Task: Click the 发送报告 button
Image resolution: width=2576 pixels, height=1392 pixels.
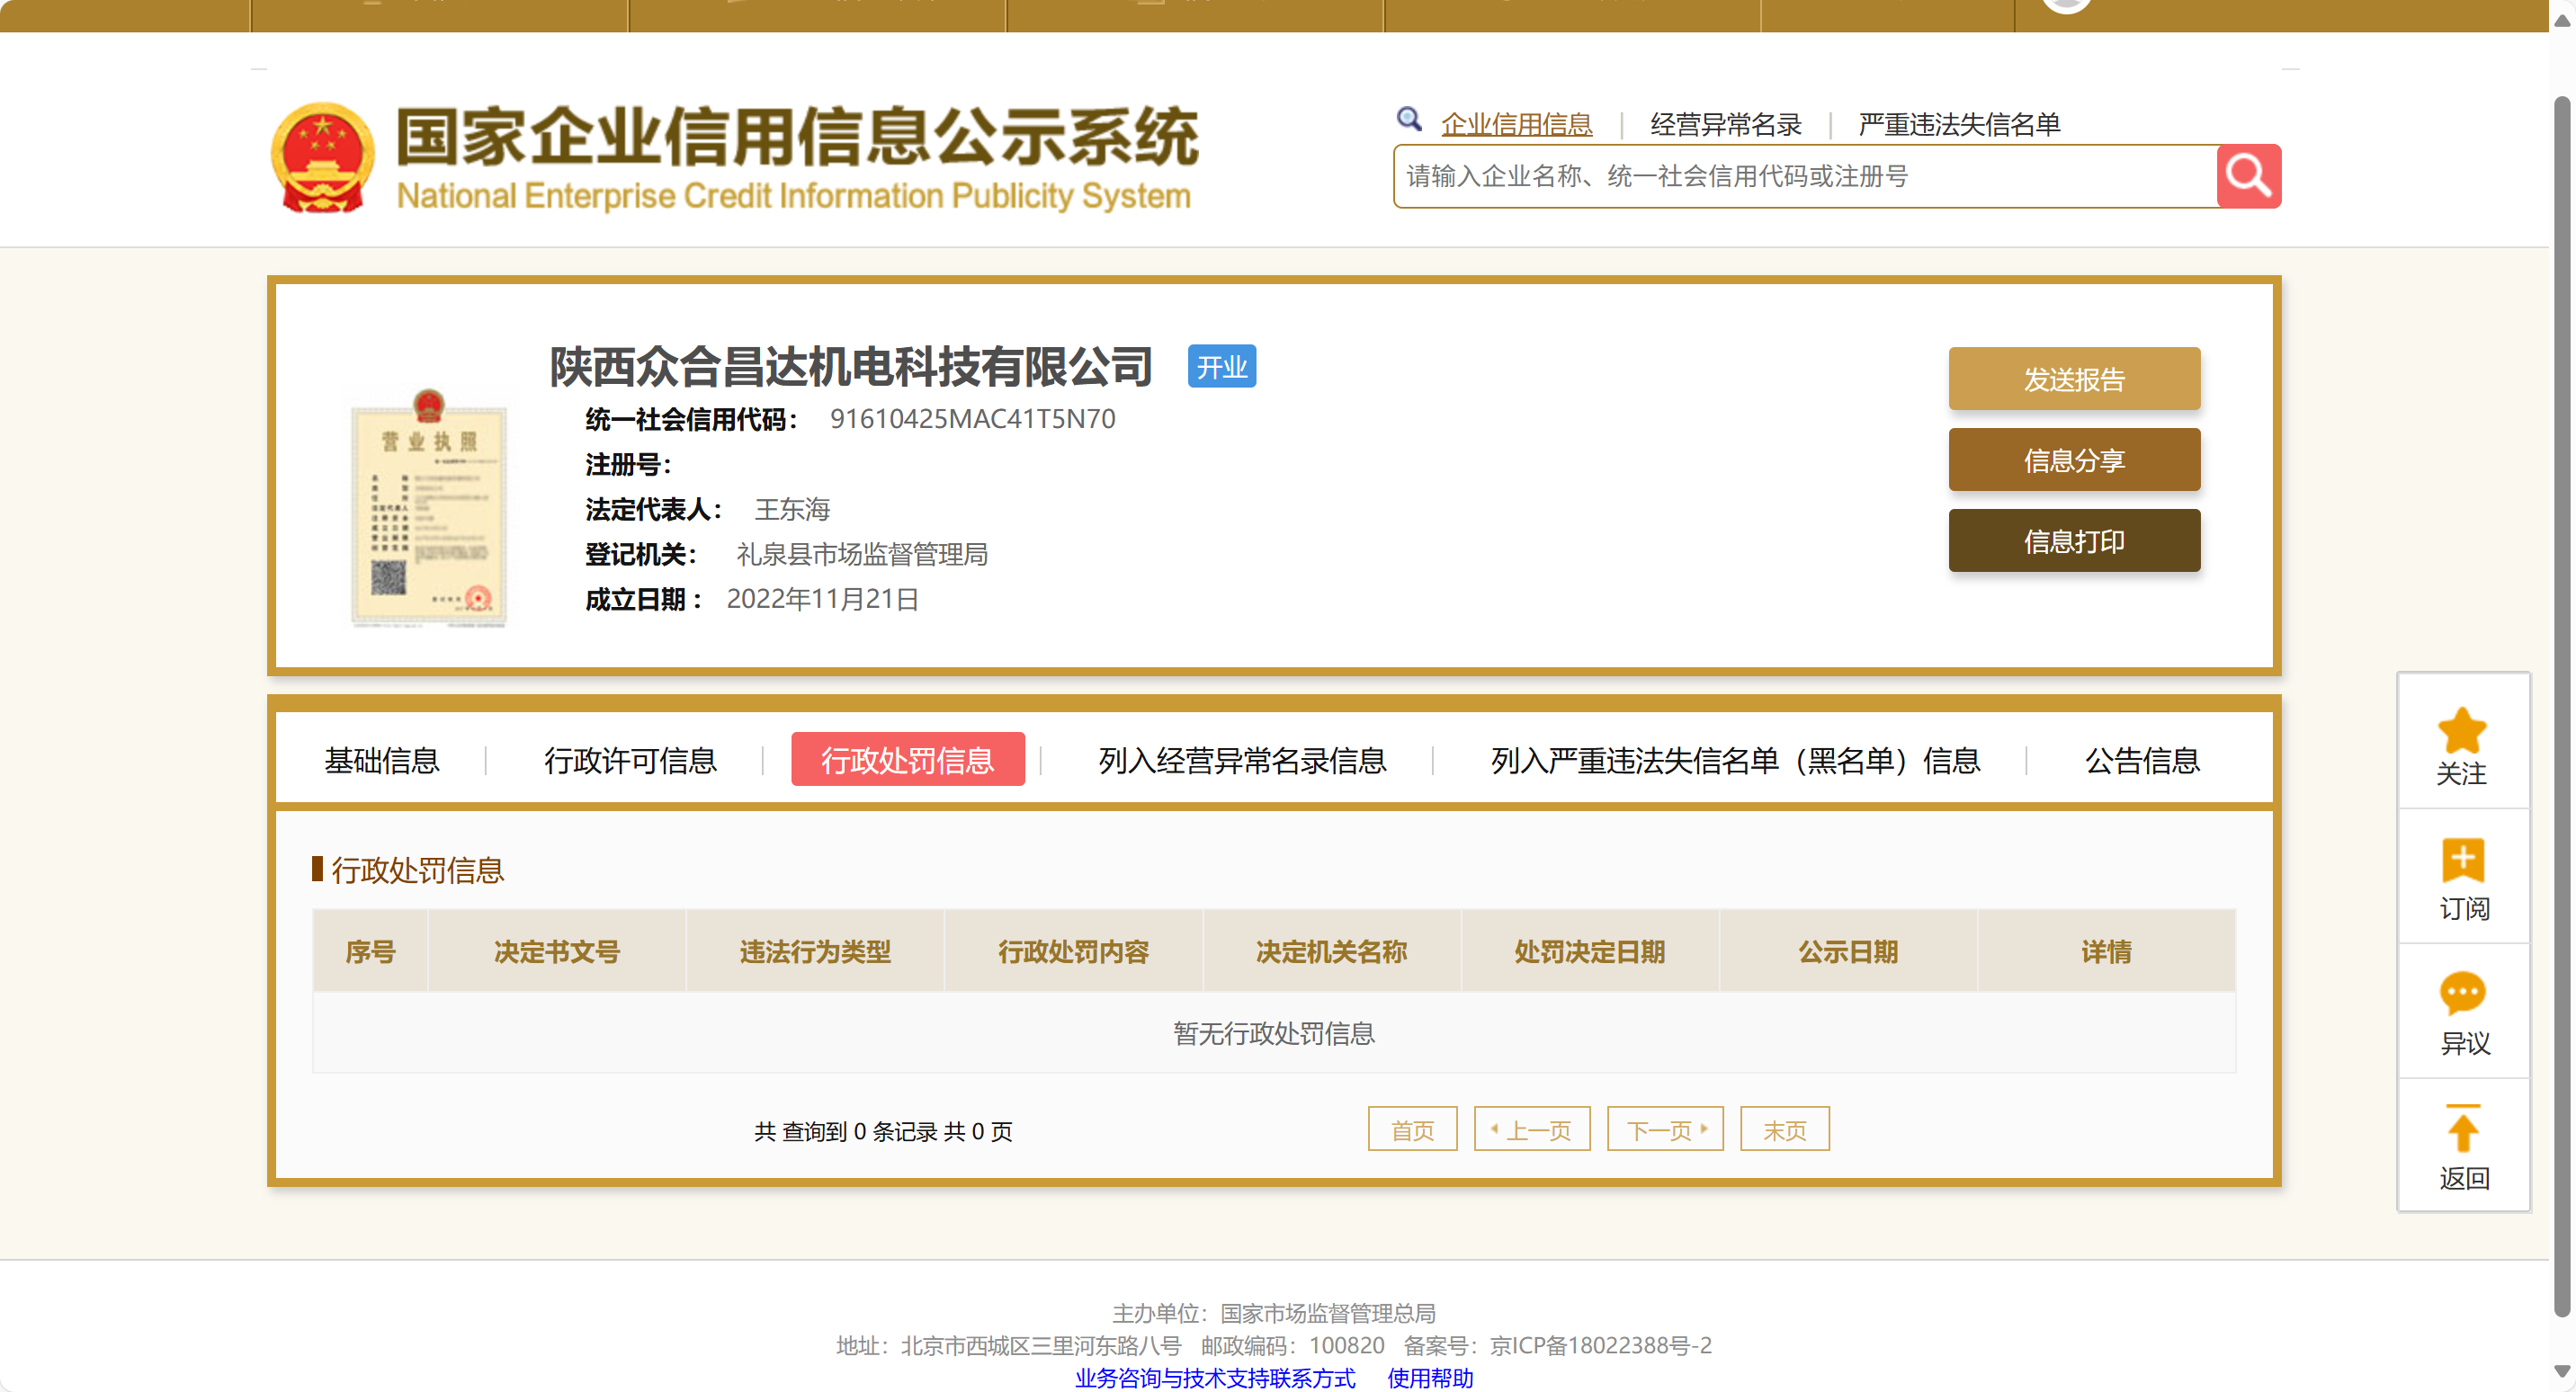Action: (x=2073, y=379)
